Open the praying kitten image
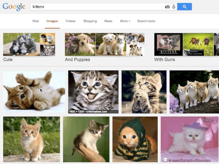The width and height of the screenshot is (219, 164). (x=144, y=92)
